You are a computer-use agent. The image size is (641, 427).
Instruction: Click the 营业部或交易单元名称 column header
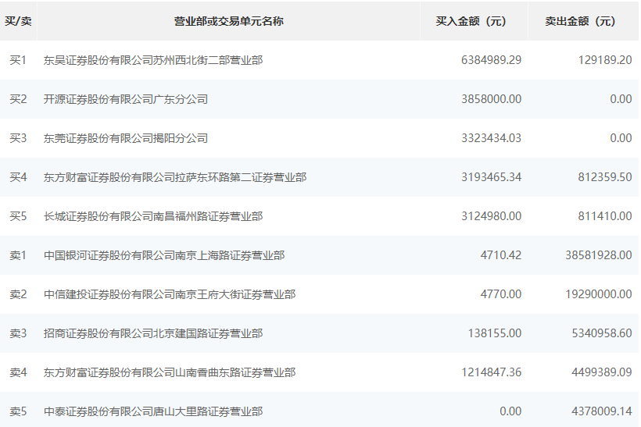228,21
